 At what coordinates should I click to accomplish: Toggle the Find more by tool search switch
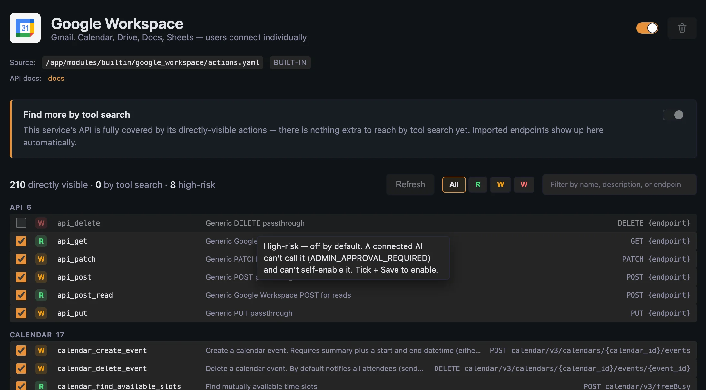pyautogui.click(x=673, y=115)
